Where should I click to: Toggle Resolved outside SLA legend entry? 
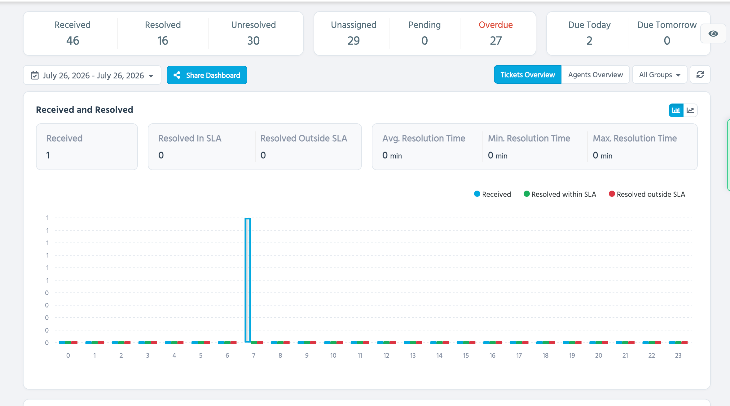pyautogui.click(x=647, y=194)
